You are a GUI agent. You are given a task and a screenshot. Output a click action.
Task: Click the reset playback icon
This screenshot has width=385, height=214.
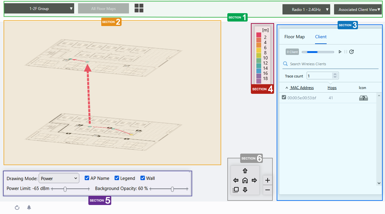351,52
